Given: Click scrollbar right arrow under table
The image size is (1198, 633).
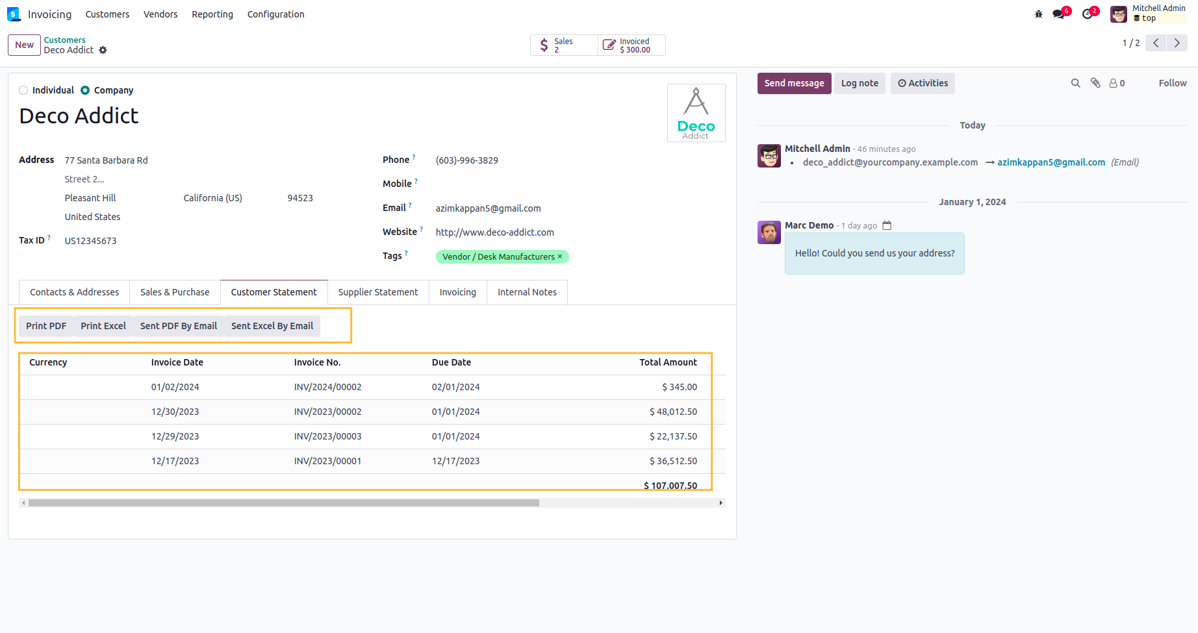Looking at the screenshot, I should (x=721, y=503).
